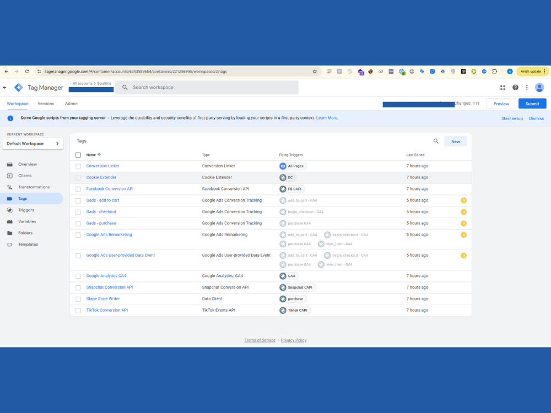Reload the page in browser
Screen dimensions: 551x413
26,71
